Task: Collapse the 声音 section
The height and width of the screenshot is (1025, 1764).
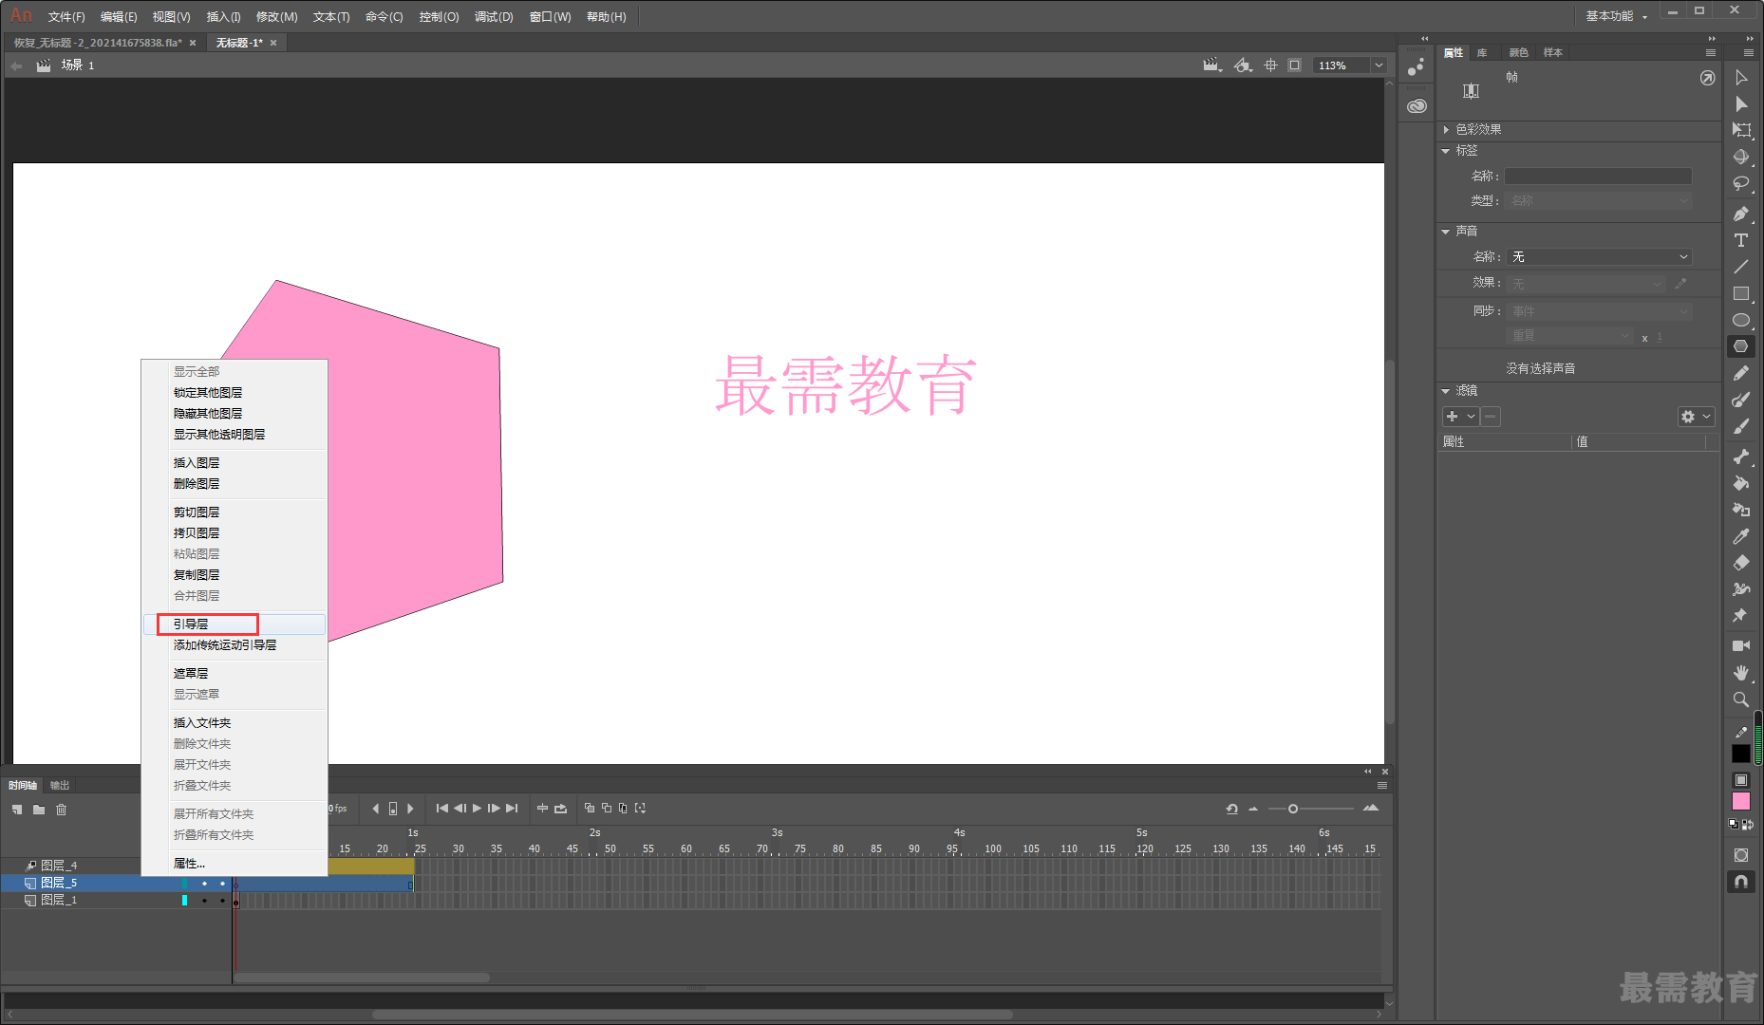Action: tap(1446, 232)
